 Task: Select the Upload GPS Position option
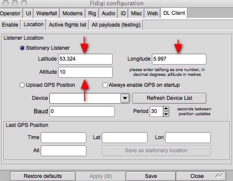coord(22,85)
